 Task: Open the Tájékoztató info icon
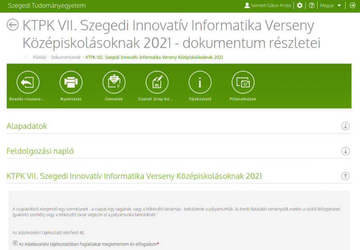click(200, 83)
